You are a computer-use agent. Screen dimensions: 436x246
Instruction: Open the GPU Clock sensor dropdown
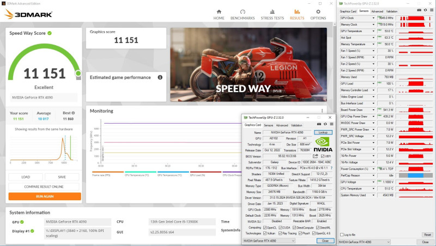[x=373, y=18]
